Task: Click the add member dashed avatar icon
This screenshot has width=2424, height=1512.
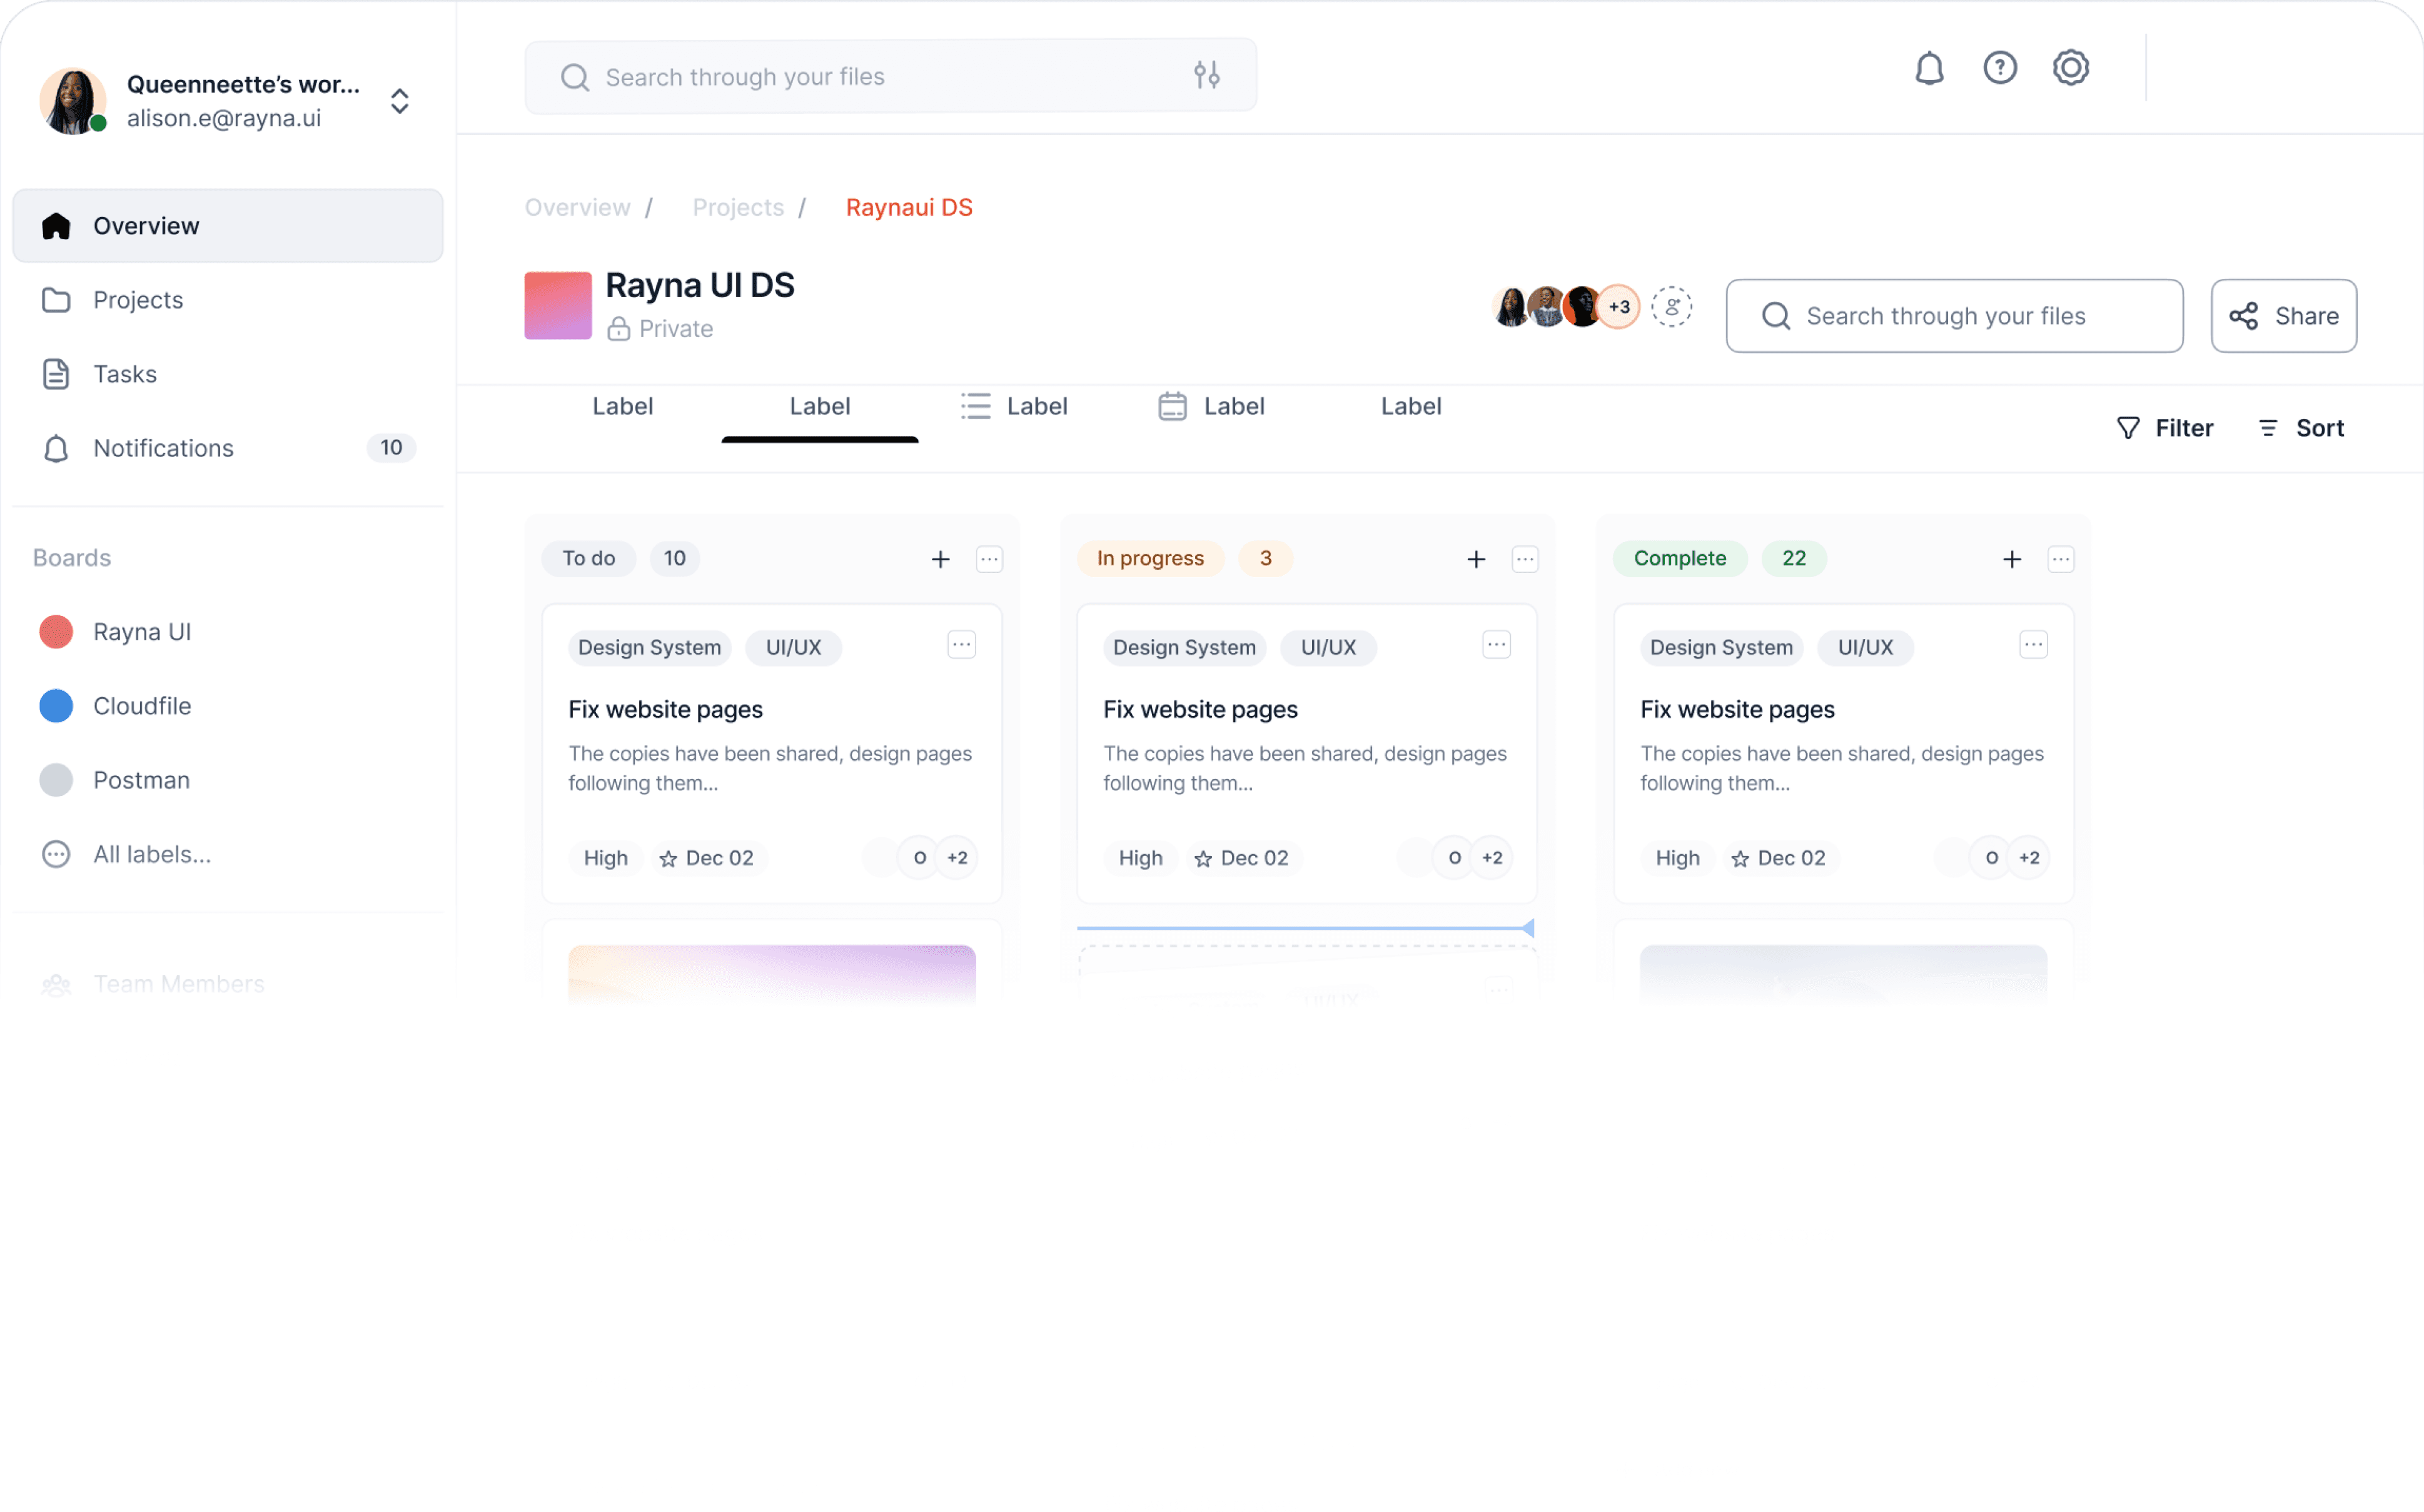Action: click(1671, 307)
